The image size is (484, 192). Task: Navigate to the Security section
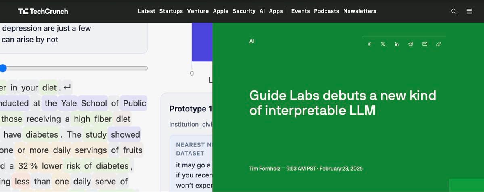(244, 11)
